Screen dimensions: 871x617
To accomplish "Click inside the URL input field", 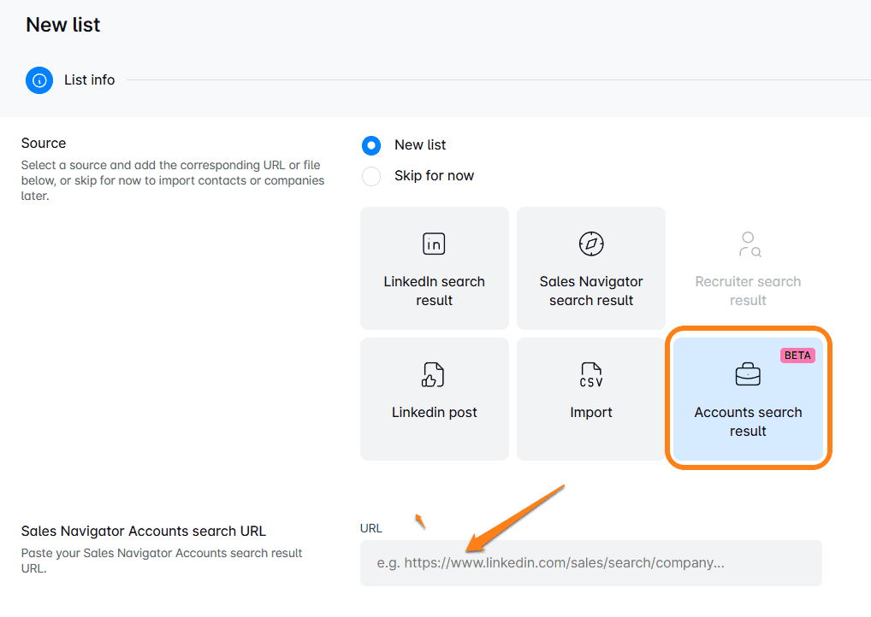I will point(590,563).
